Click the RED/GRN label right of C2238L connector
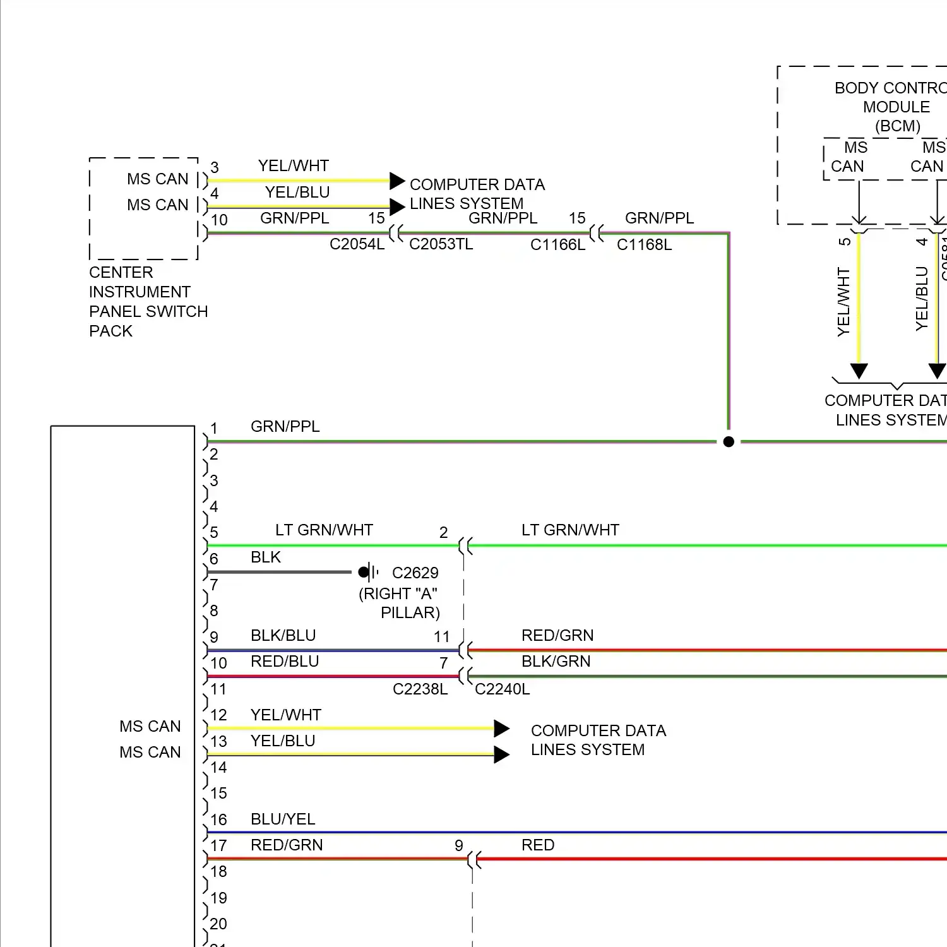The height and width of the screenshot is (947, 947). tap(557, 635)
